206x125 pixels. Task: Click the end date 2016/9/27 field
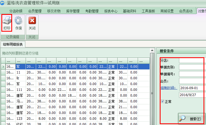pyautogui.click(x=193, y=95)
